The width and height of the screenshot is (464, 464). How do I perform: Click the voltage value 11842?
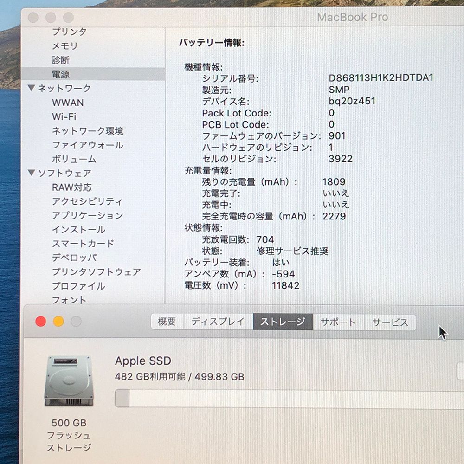pos(285,285)
